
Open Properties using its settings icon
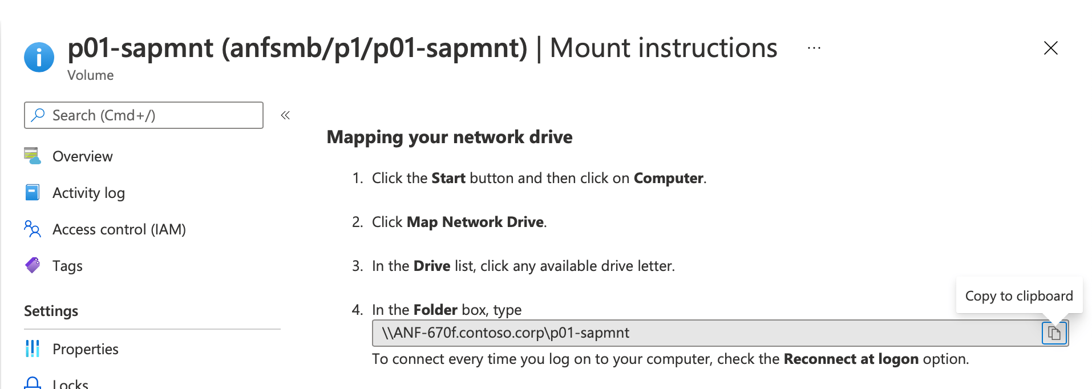(x=33, y=349)
